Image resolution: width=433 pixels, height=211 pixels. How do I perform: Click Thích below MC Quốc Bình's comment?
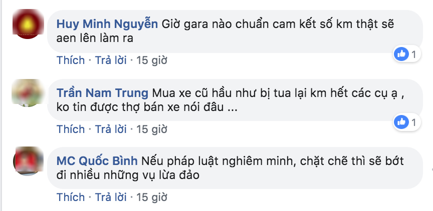[x=71, y=197]
